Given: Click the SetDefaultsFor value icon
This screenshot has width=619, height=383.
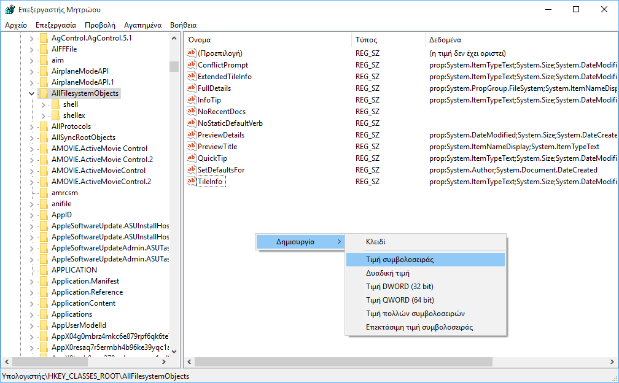Looking at the screenshot, I should point(191,170).
